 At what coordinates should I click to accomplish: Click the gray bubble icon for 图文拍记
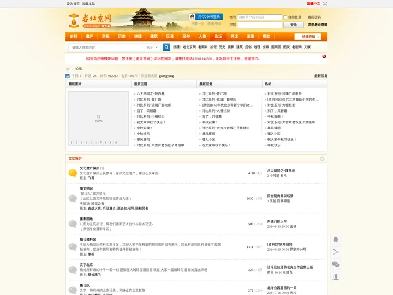(x=73, y=198)
